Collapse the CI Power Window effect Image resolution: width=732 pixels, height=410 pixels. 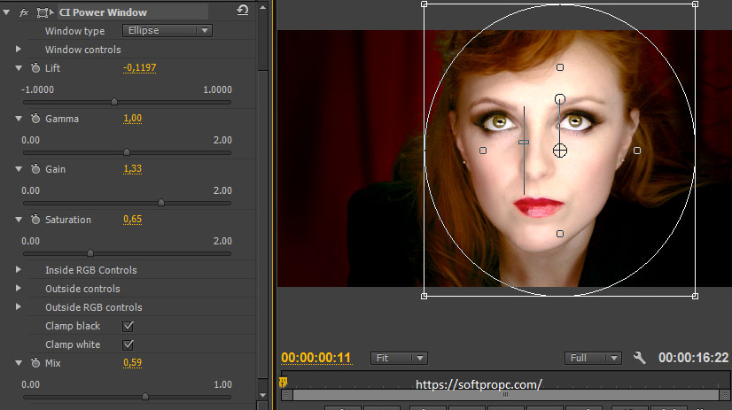tap(6, 12)
